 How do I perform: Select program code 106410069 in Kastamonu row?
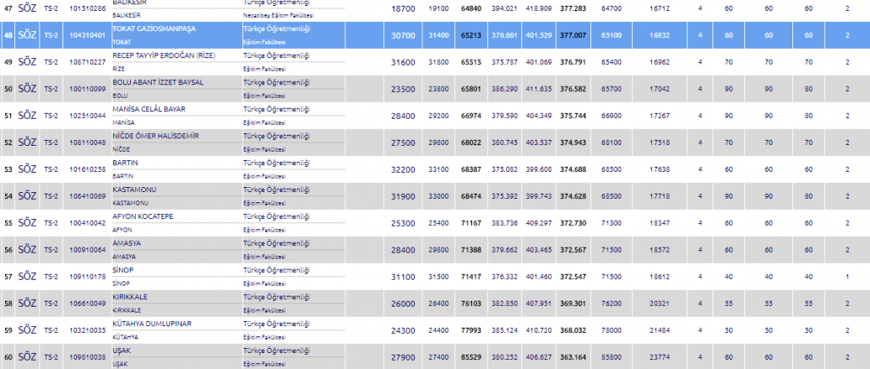pyautogui.click(x=86, y=196)
